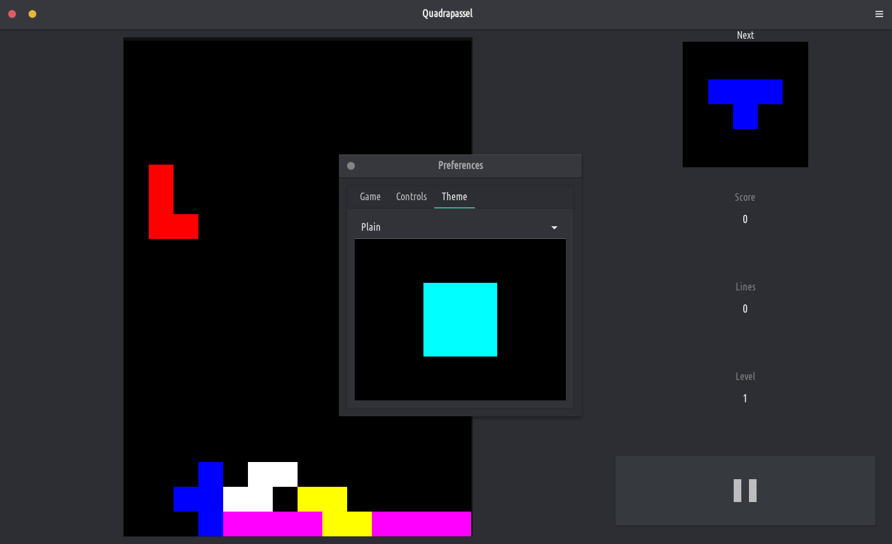The image size is (892, 544).
Task: Open the Controls tab in Preferences
Action: point(411,197)
